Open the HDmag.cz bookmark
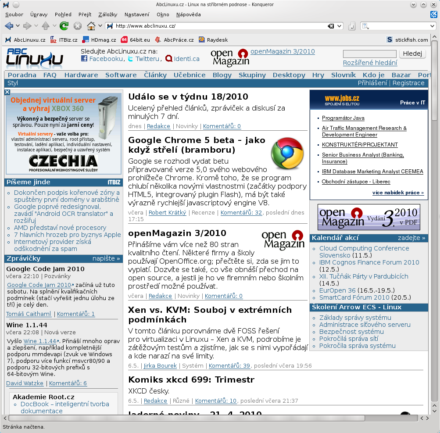The width and height of the screenshot is (440, 433). pos(99,40)
